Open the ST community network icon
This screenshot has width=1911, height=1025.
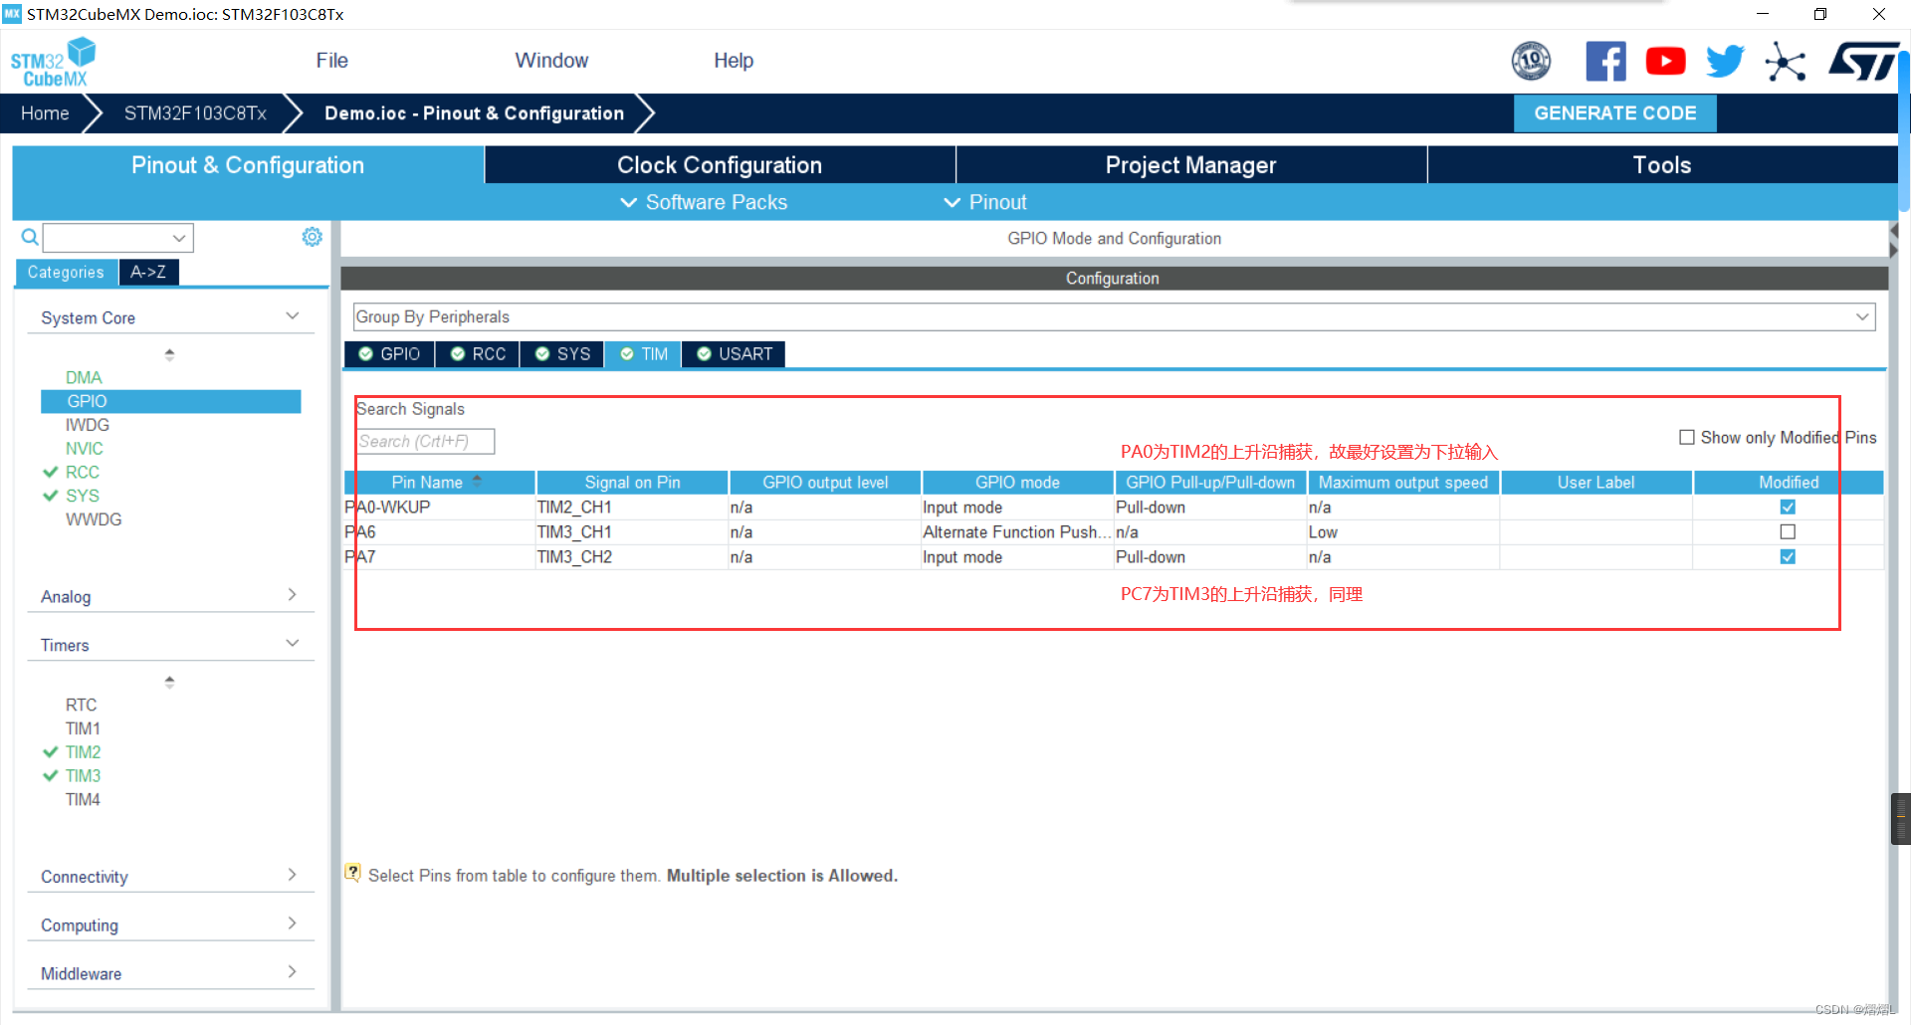(1786, 62)
